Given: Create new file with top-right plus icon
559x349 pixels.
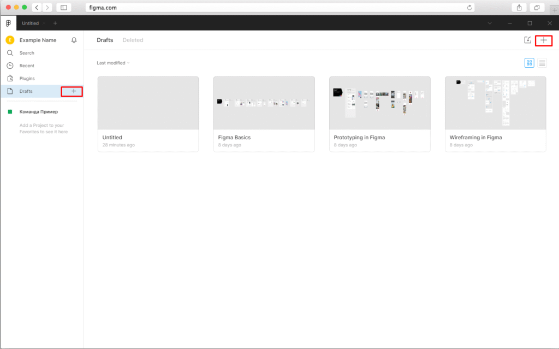Looking at the screenshot, I should (x=543, y=40).
